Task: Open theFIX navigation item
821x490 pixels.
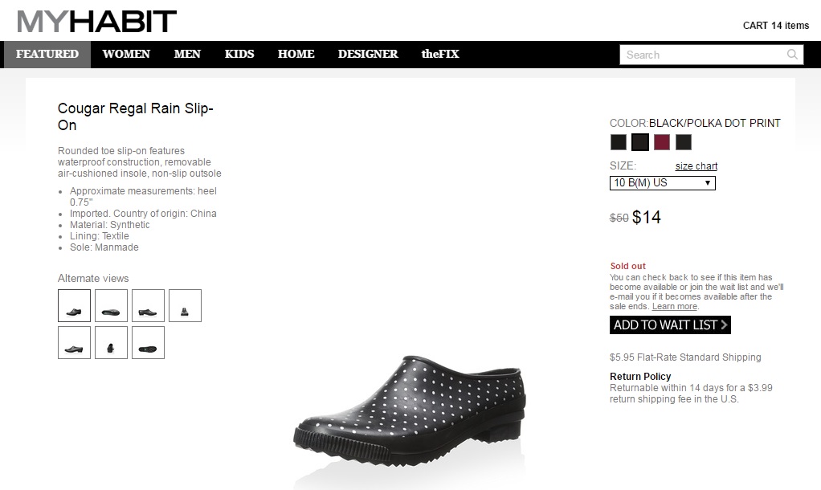Action: [440, 54]
